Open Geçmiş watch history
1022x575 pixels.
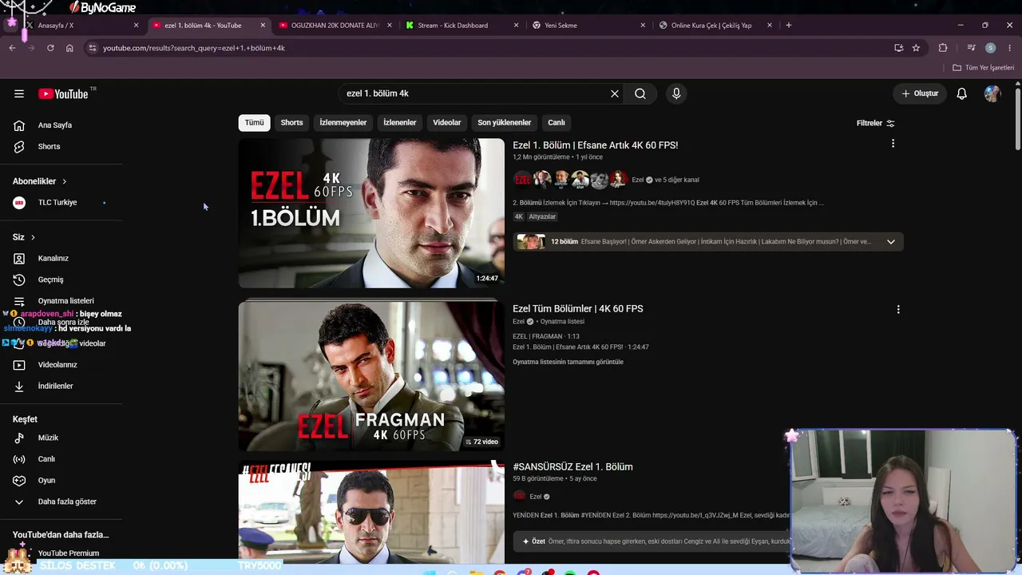50,280
